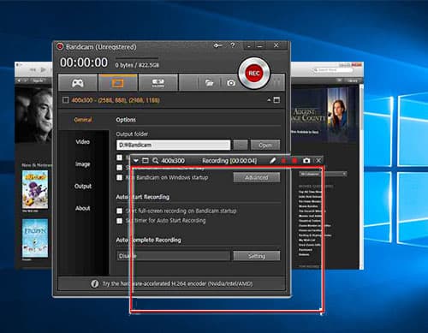Click the Output folder path field

click(173, 145)
